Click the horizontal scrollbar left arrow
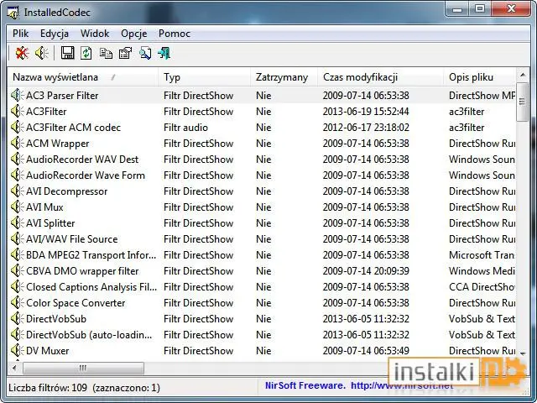Screen dimensions: 537x403 tap(14, 369)
